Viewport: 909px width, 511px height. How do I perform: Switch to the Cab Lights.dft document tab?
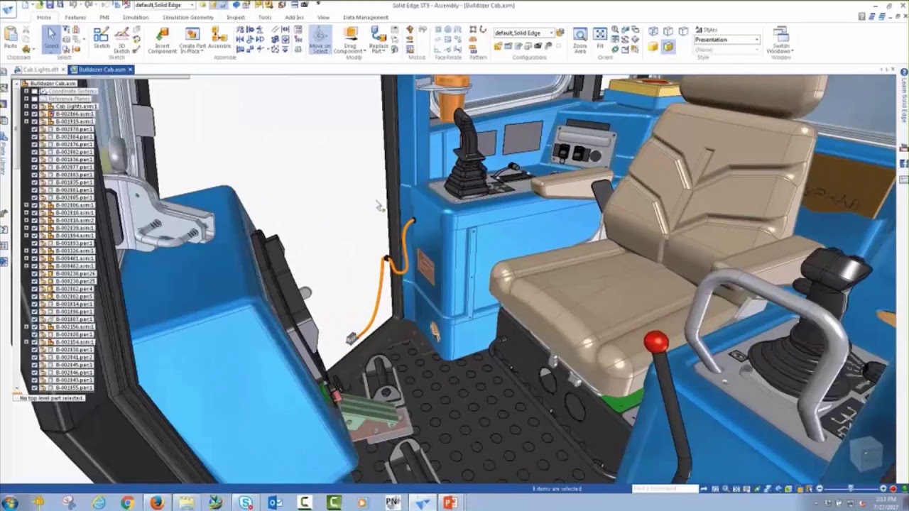point(39,70)
